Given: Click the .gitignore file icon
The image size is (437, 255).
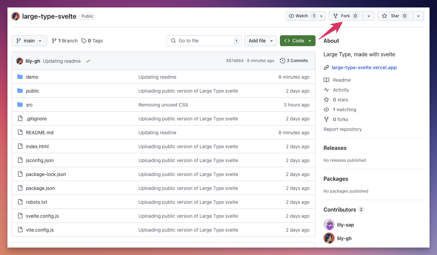Looking at the screenshot, I should [20, 119].
